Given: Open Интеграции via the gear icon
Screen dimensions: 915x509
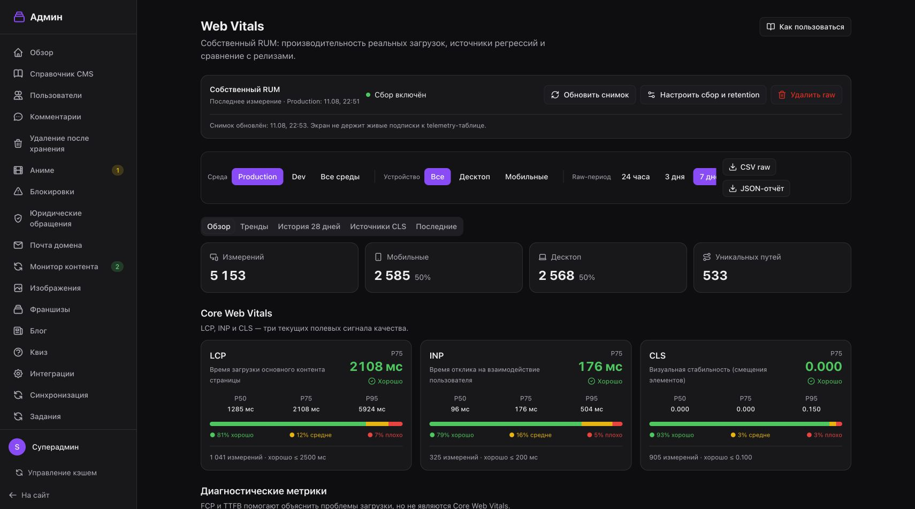Looking at the screenshot, I should (x=18, y=374).
